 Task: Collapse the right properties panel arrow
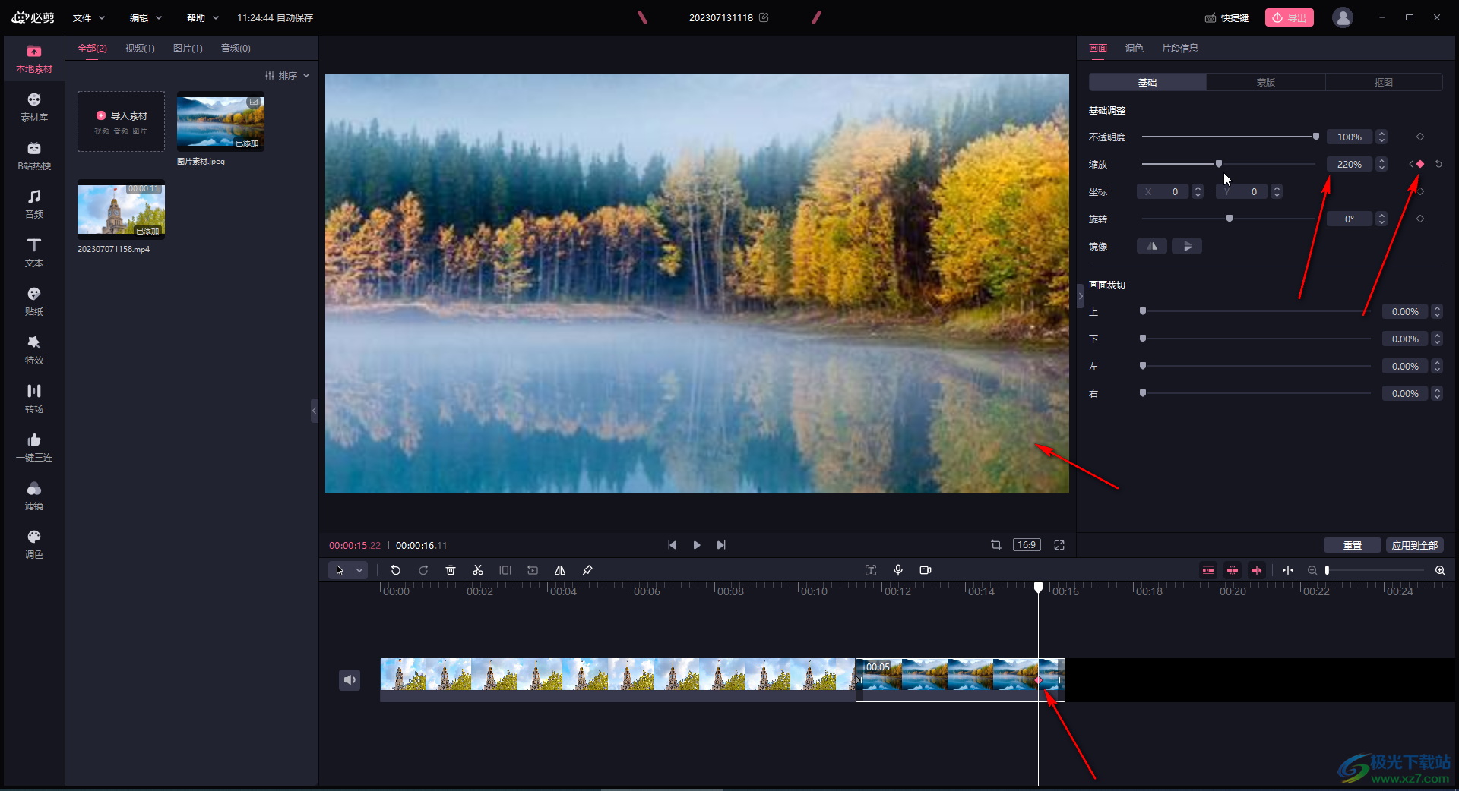1081,296
